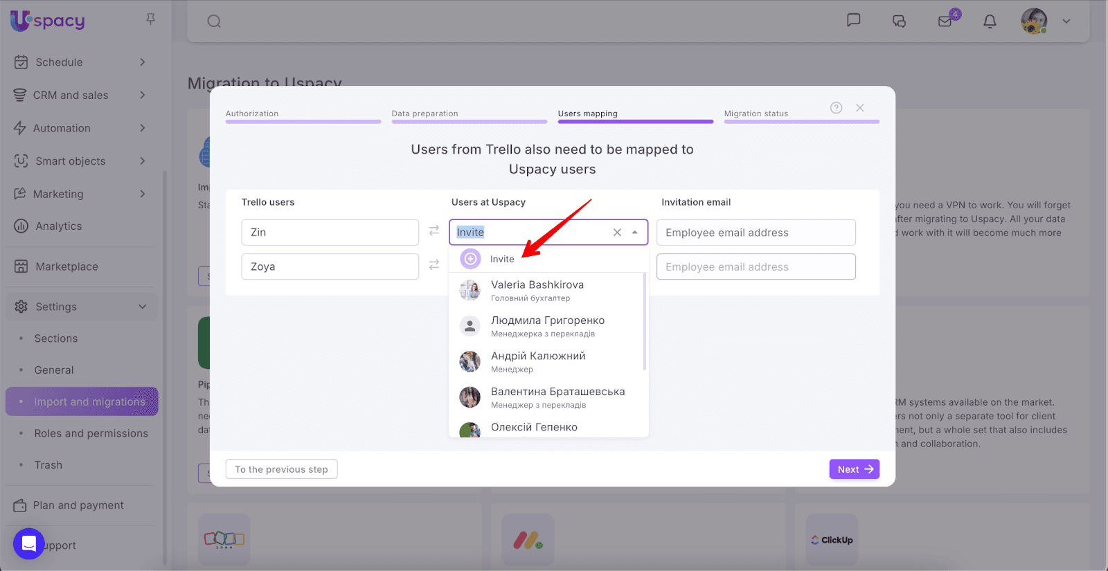The image size is (1108, 571).
Task: Click the search magnifier icon
Action: point(214,21)
